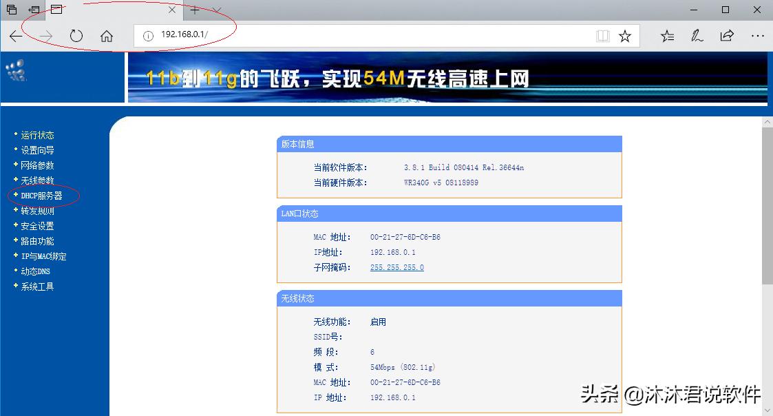Select the 192.168.0.1 browser tab
This screenshot has width=773, height=416.
click(x=110, y=10)
